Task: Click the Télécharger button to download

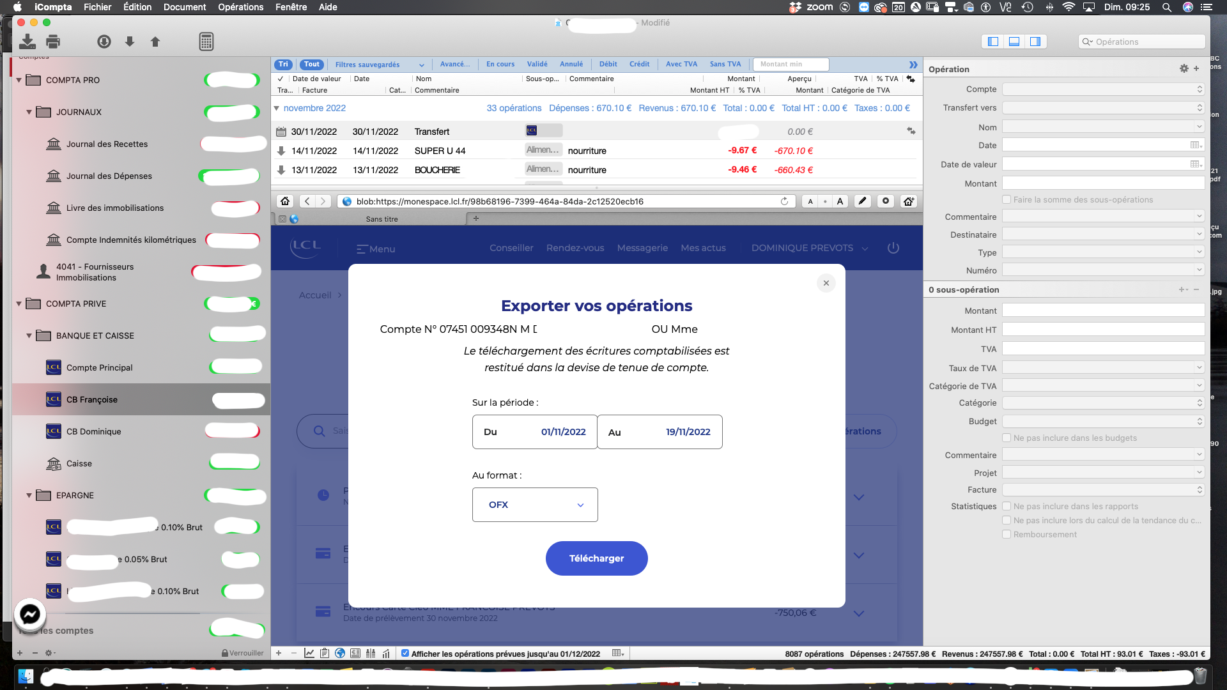Action: 597,558
